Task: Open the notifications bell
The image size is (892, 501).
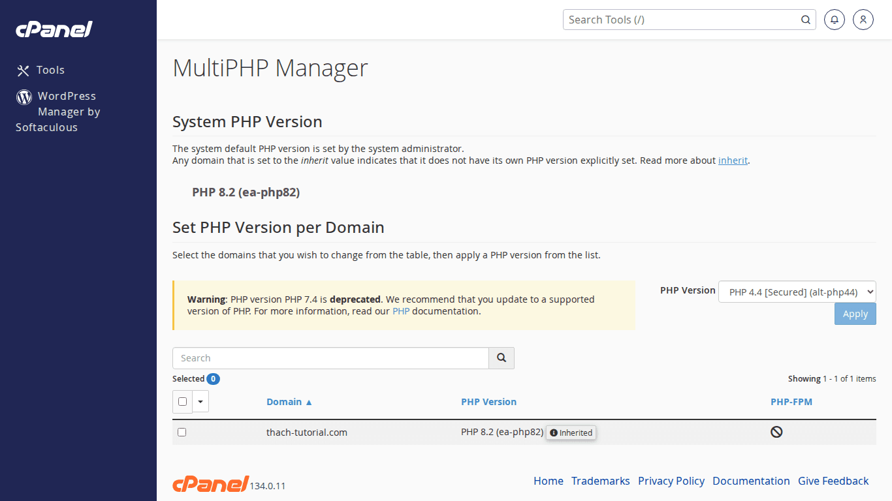Action: tap(834, 20)
